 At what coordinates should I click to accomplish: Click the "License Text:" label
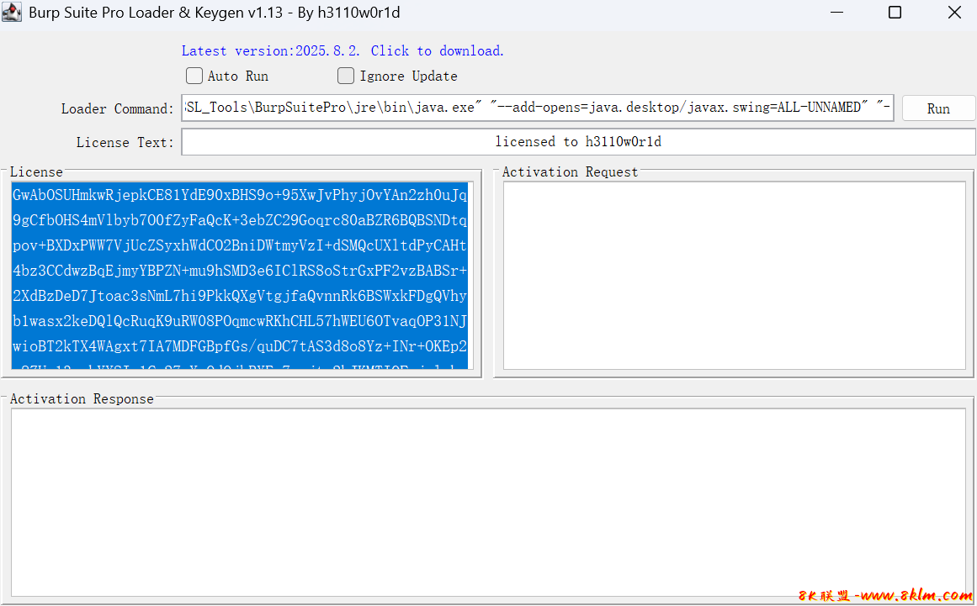coord(125,142)
